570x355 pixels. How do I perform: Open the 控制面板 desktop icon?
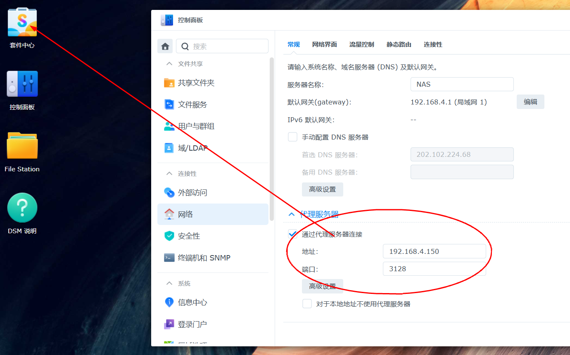click(x=22, y=84)
